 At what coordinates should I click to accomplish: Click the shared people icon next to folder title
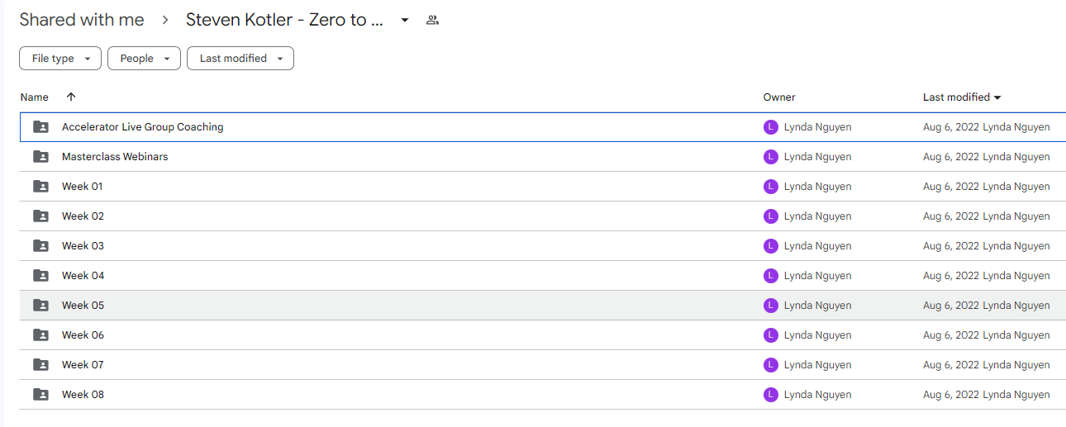(432, 21)
